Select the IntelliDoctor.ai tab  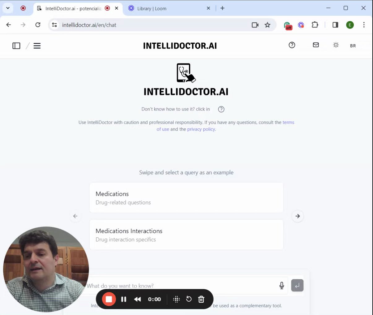coord(73,8)
